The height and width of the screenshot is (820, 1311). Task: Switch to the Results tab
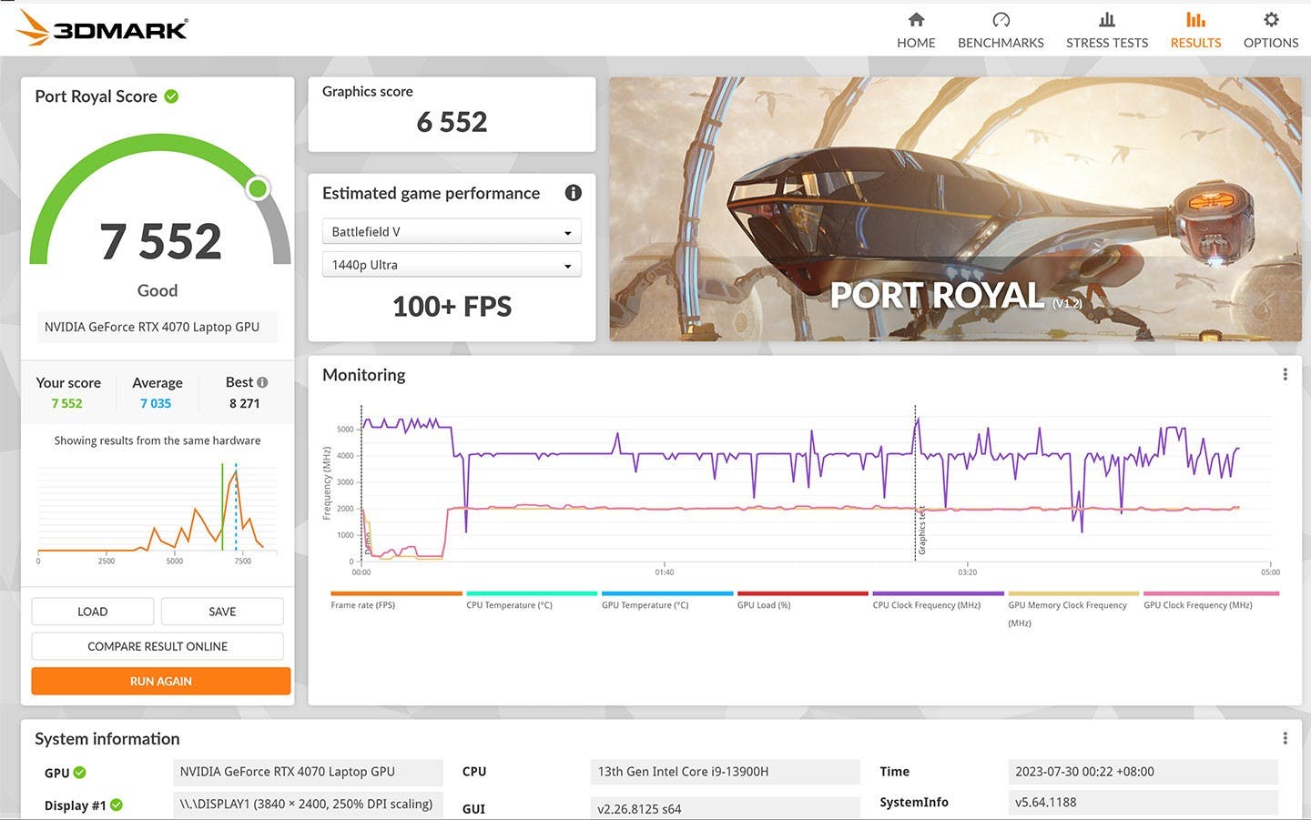pyautogui.click(x=1195, y=30)
